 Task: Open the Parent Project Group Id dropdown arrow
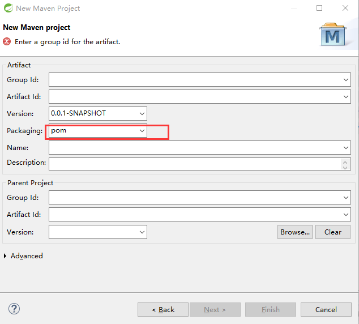[x=346, y=198]
